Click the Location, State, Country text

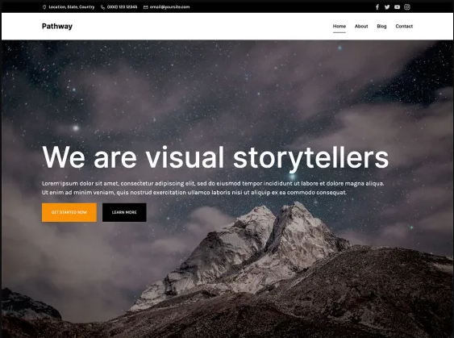click(x=72, y=7)
